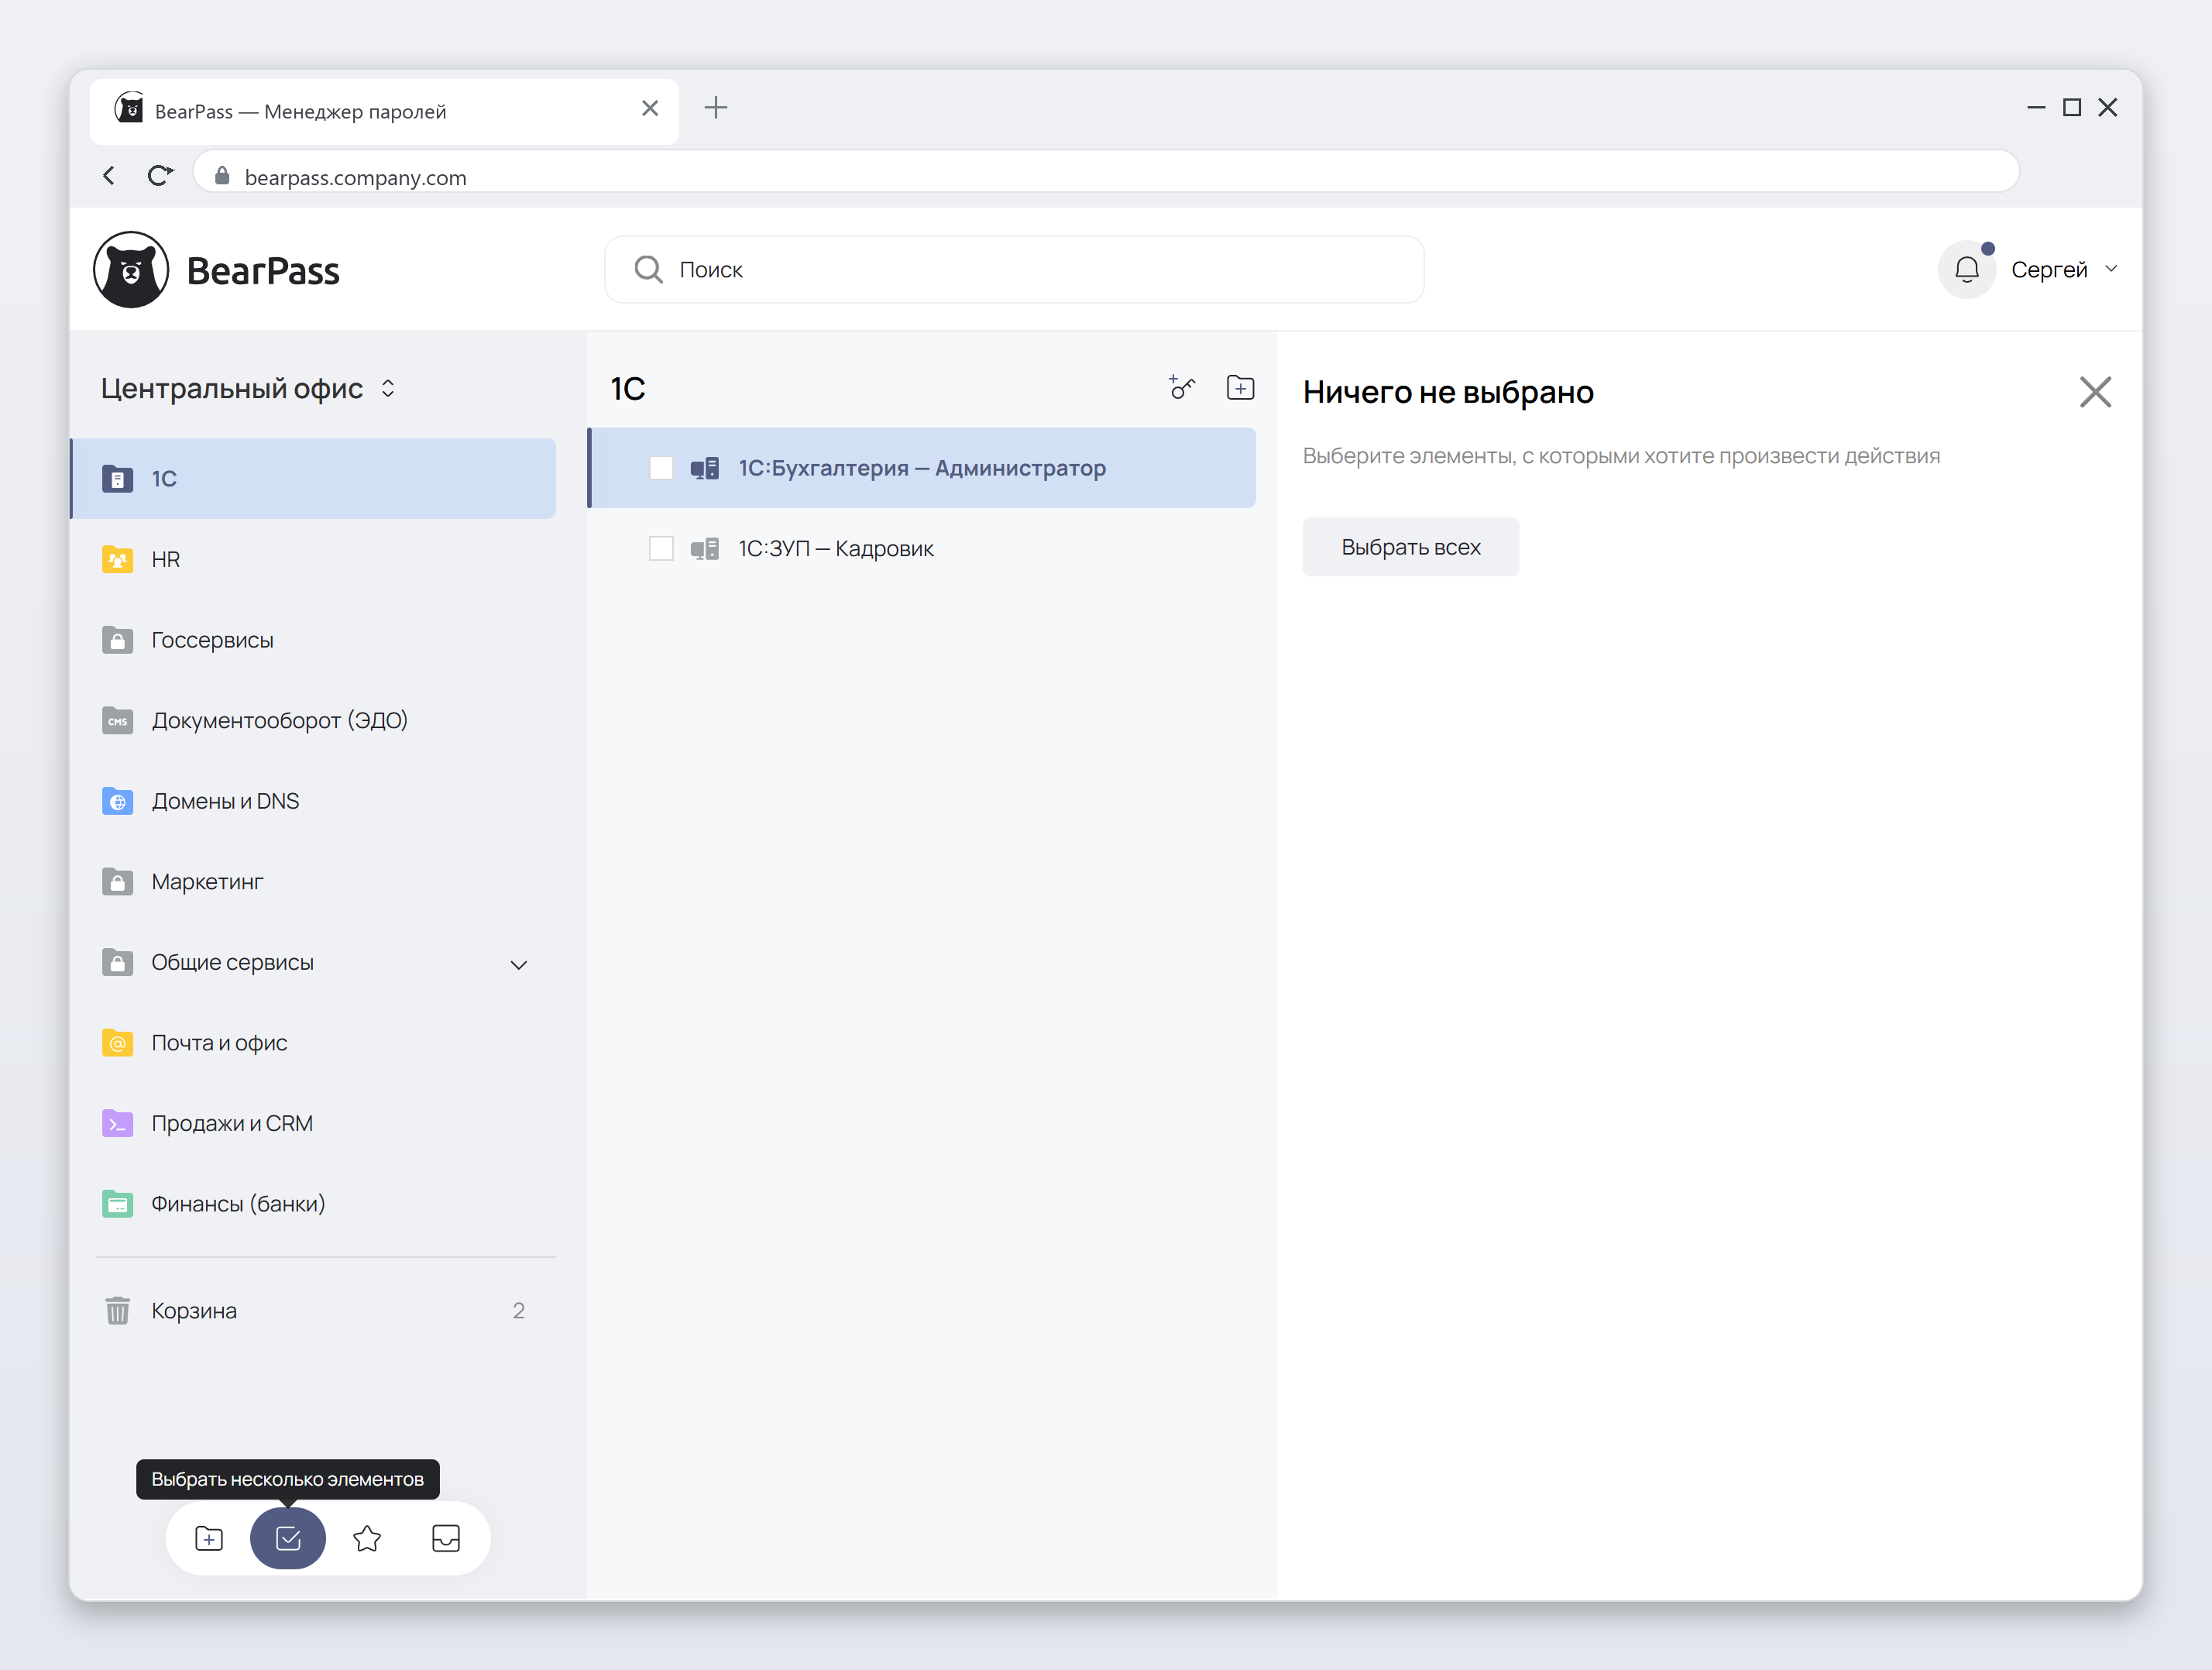Screen dimensions: 2212x1670
Task: Click the add password key icon
Action: [x=1182, y=387]
